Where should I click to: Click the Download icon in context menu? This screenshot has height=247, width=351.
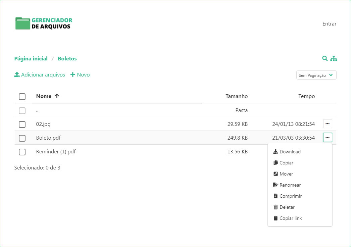point(275,152)
